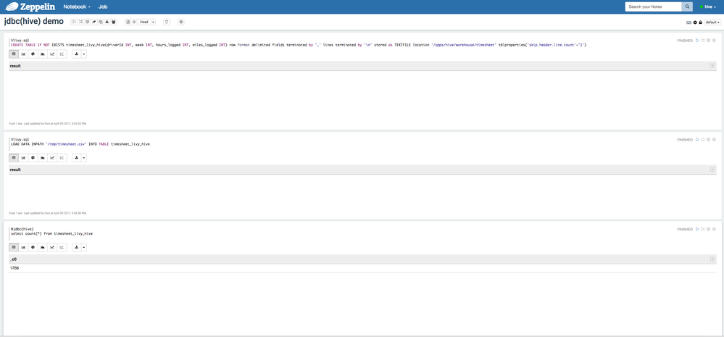Open column menu on _c0 header
Viewport: 724px width, 337px height.
[x=712, y=259]
